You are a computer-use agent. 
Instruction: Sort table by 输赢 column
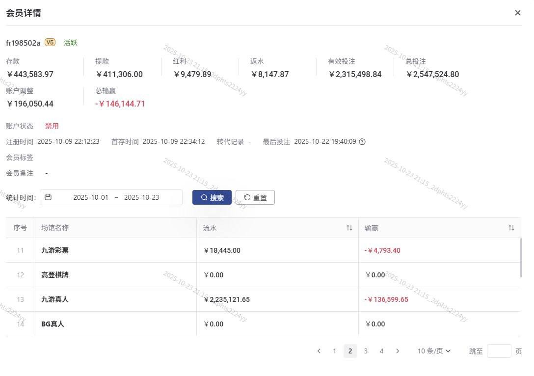[511, 228]
